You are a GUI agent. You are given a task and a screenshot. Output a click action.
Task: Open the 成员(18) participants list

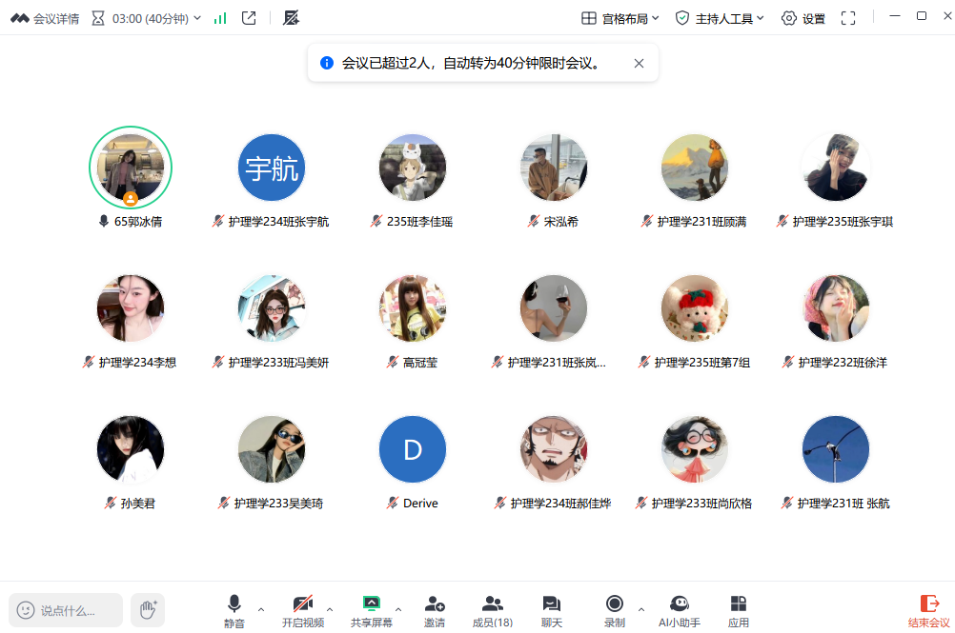(x=492, y=609)
